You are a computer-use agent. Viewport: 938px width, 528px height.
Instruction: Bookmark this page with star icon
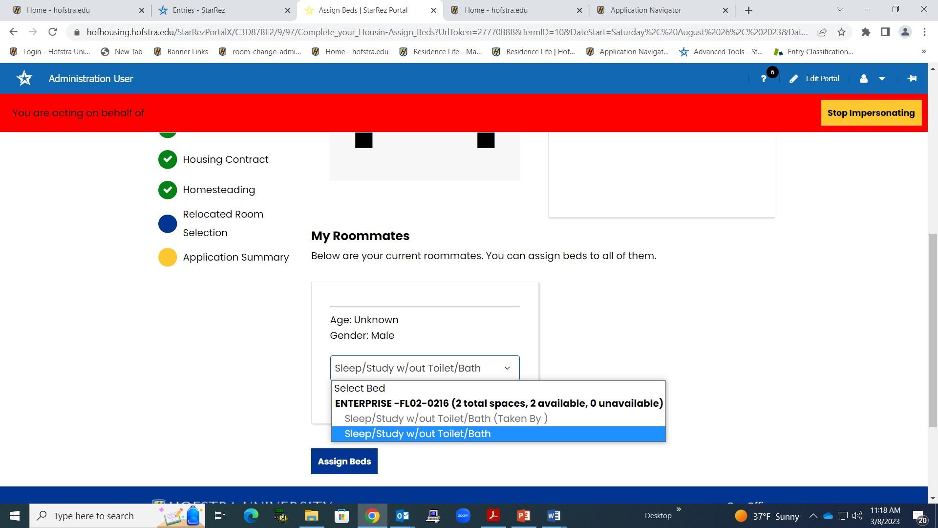point(841,32)
